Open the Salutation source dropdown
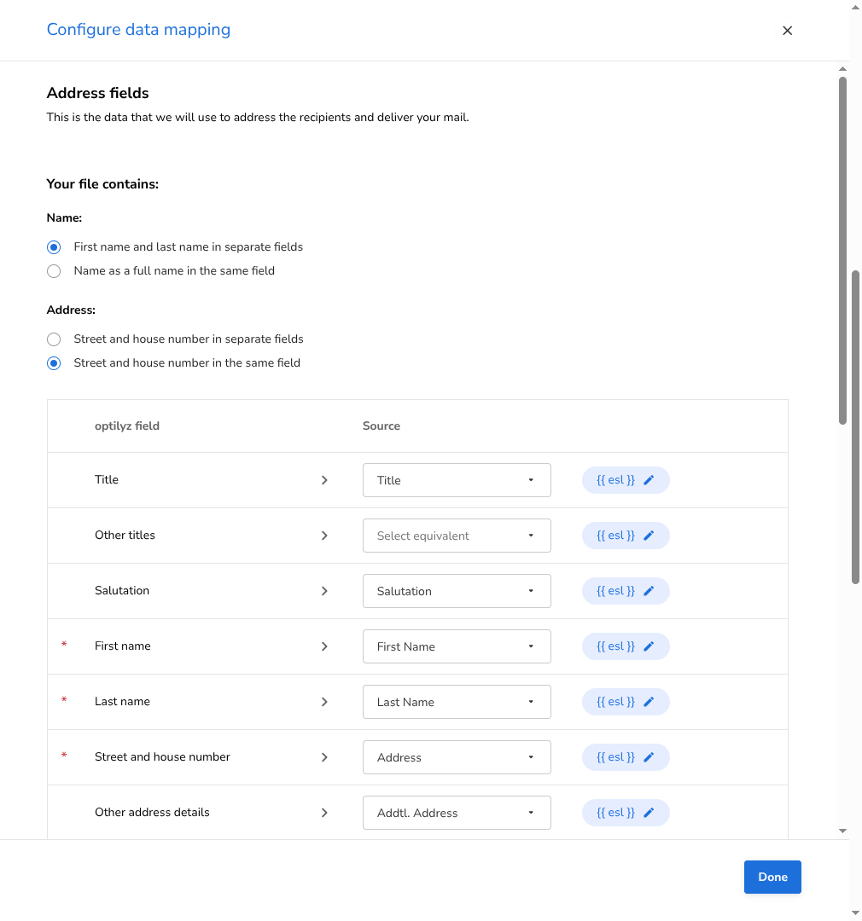Screen dimensions: 862x921 click(x=457, y=591)
